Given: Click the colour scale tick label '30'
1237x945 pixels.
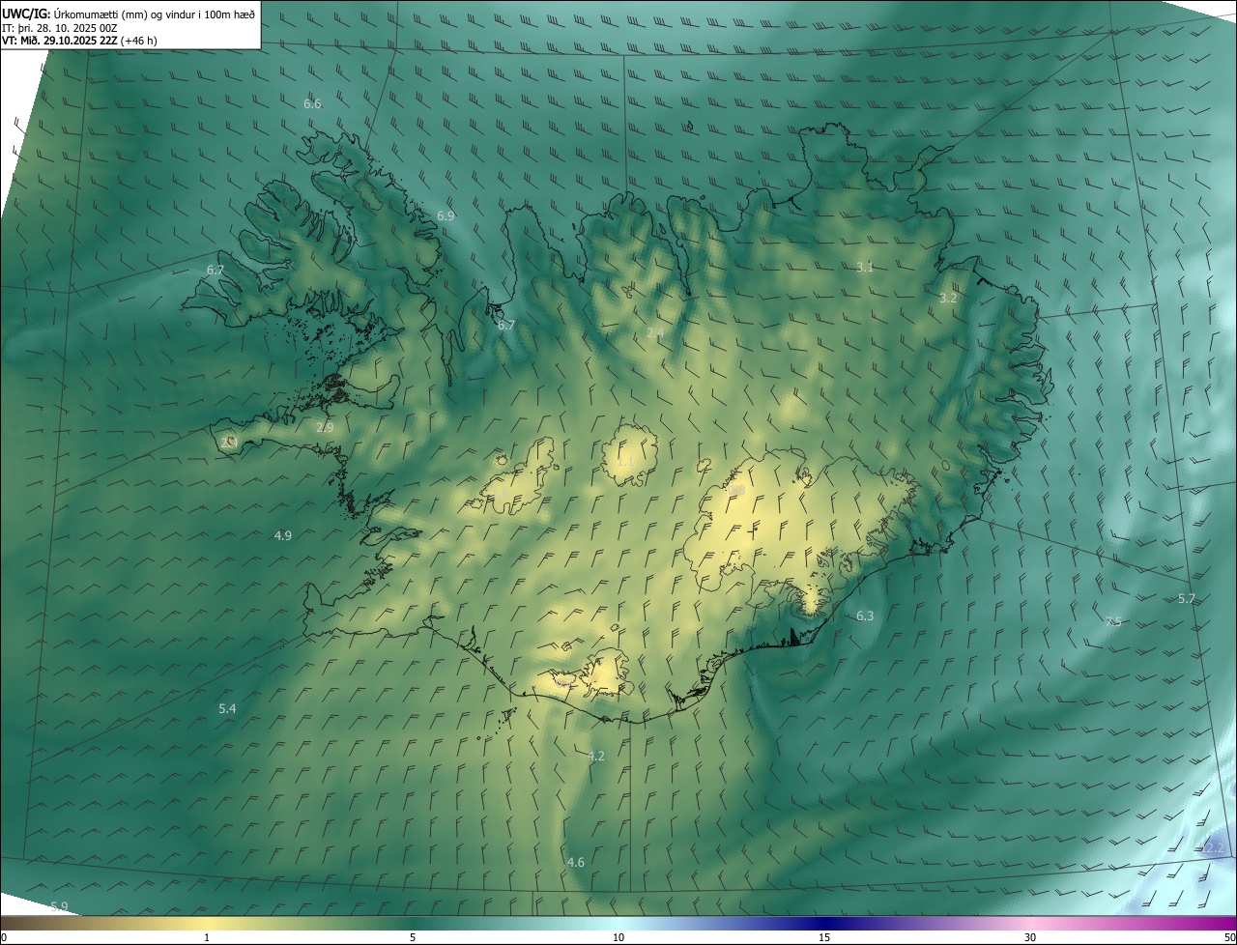Looking at the screenshot, I should (1030, 937).
